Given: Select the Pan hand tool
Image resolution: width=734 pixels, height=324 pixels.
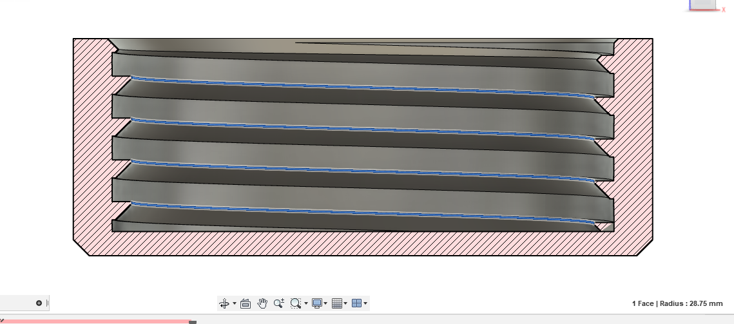Looking at the screenshot, I should point(262,303).
